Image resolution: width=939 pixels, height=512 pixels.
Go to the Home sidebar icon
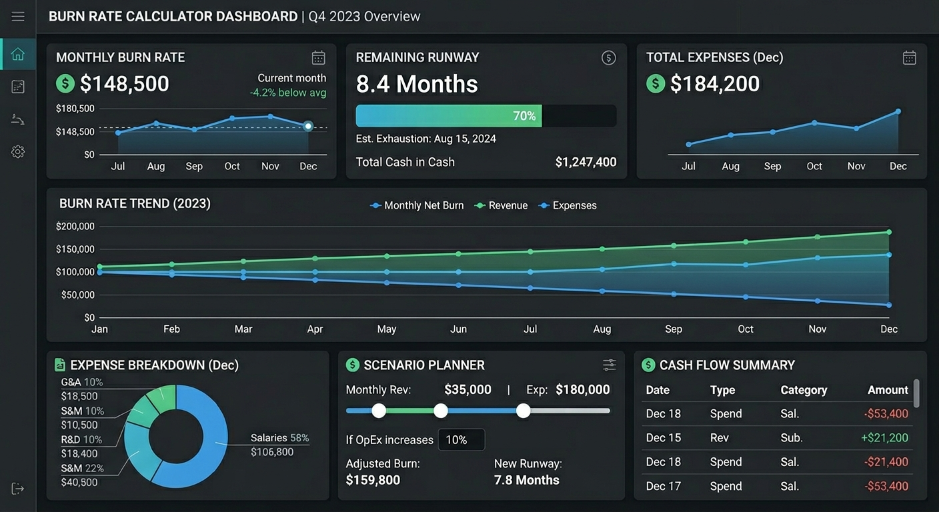(x=18, y=55)
